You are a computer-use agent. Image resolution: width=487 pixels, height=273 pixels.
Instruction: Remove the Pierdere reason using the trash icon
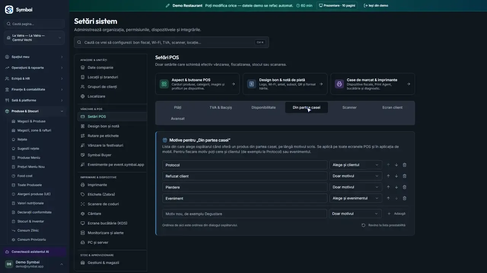[404, 187]
